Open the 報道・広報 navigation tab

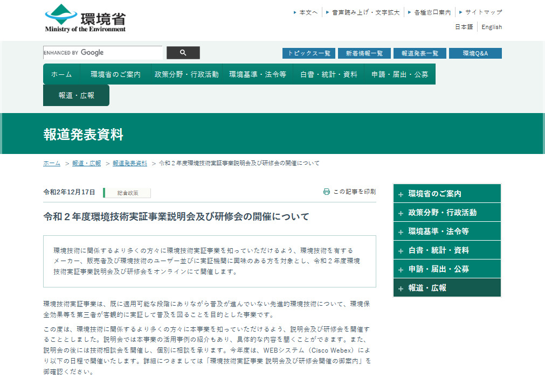[76, 95]
